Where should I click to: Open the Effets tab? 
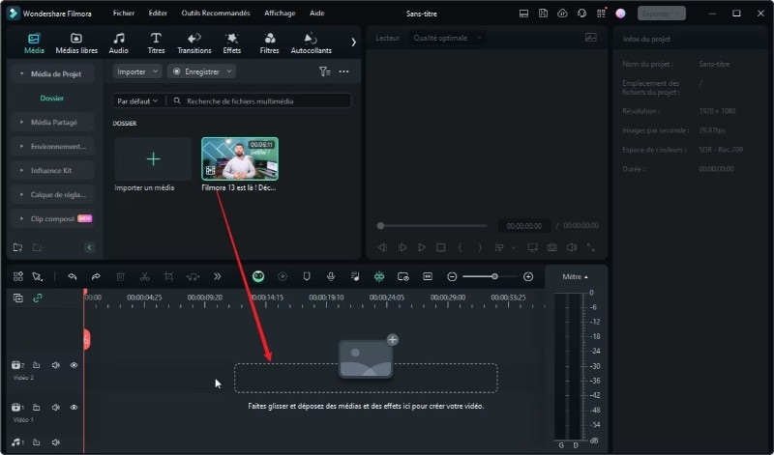click(x=231, y=43)
